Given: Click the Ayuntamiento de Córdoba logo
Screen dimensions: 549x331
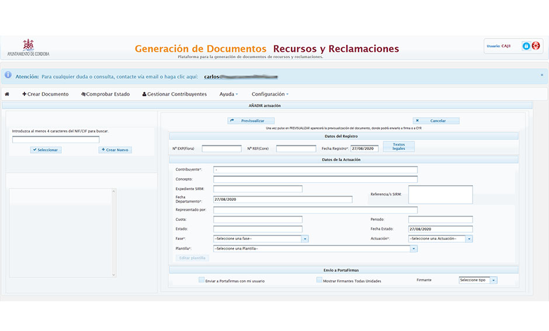Looking at the screenshot, I should (x=28, y=48).
